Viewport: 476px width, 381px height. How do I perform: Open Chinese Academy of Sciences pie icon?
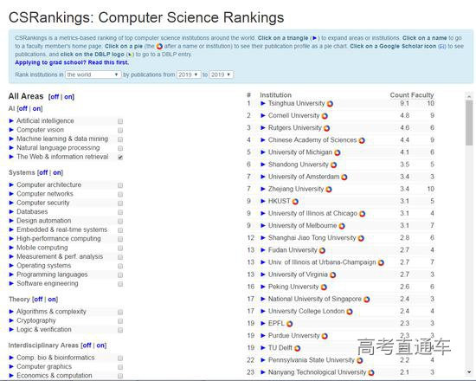click(x=362, y=140)
